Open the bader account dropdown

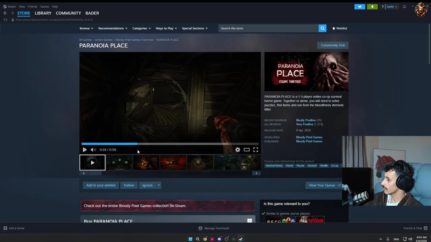[392, 7]
